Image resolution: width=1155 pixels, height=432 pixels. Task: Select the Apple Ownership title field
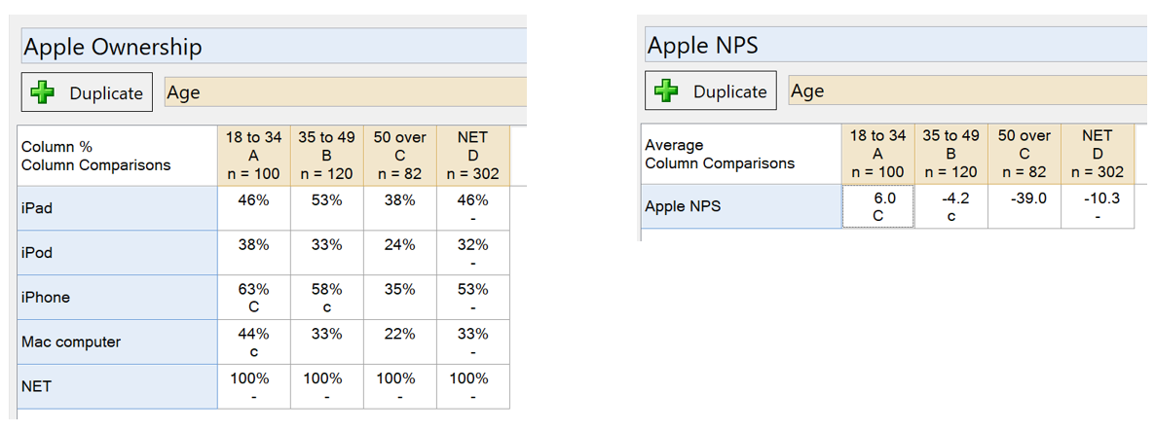tap(274, 47)
